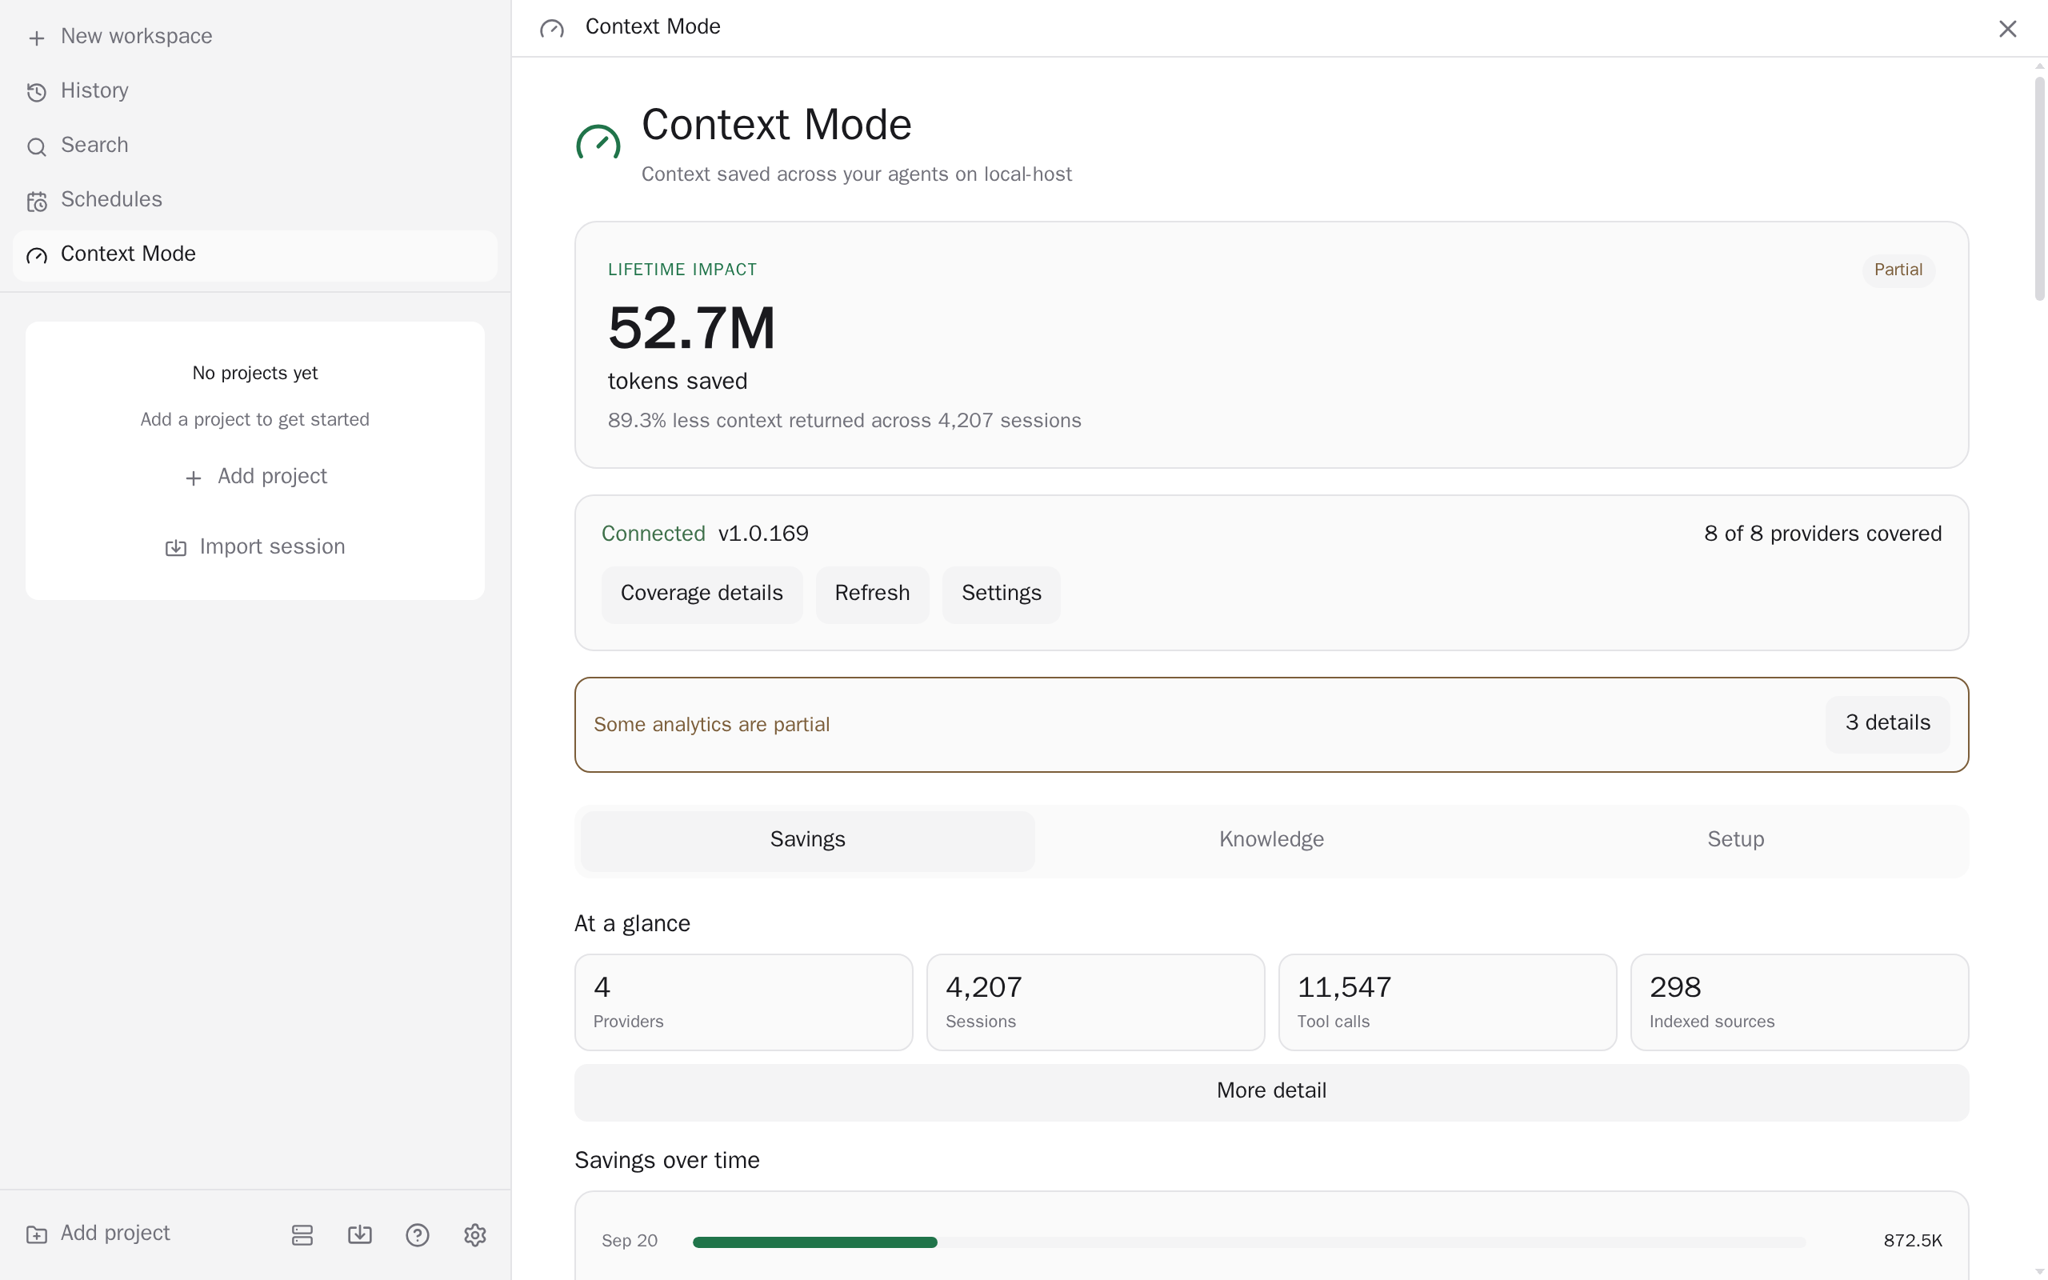Click the Import session tray icon
This screenshot has width=2048, height=1280.
pos(175,548)
